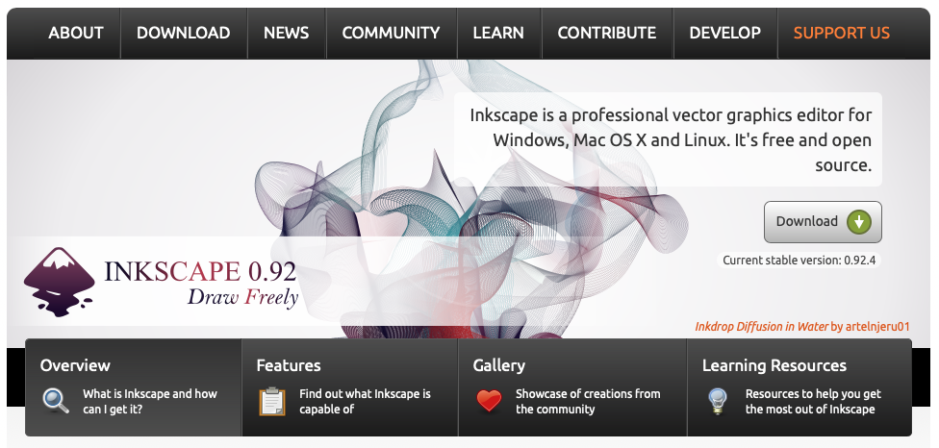Select the Overview tab

tap(133, 387)
